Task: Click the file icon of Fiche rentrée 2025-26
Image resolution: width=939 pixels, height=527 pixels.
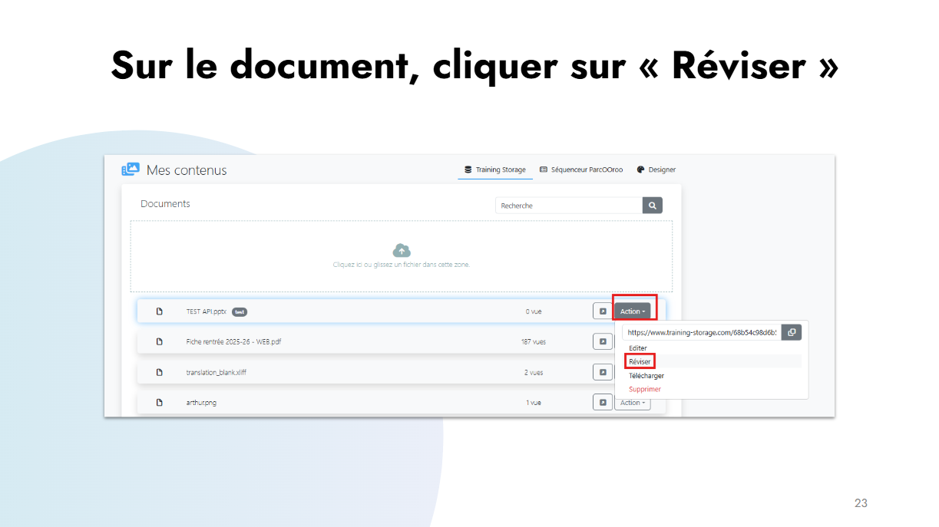Action: 160,341
